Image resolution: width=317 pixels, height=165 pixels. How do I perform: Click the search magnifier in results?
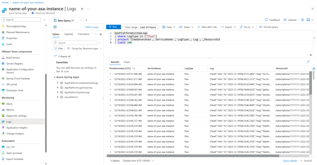point(308,62)
